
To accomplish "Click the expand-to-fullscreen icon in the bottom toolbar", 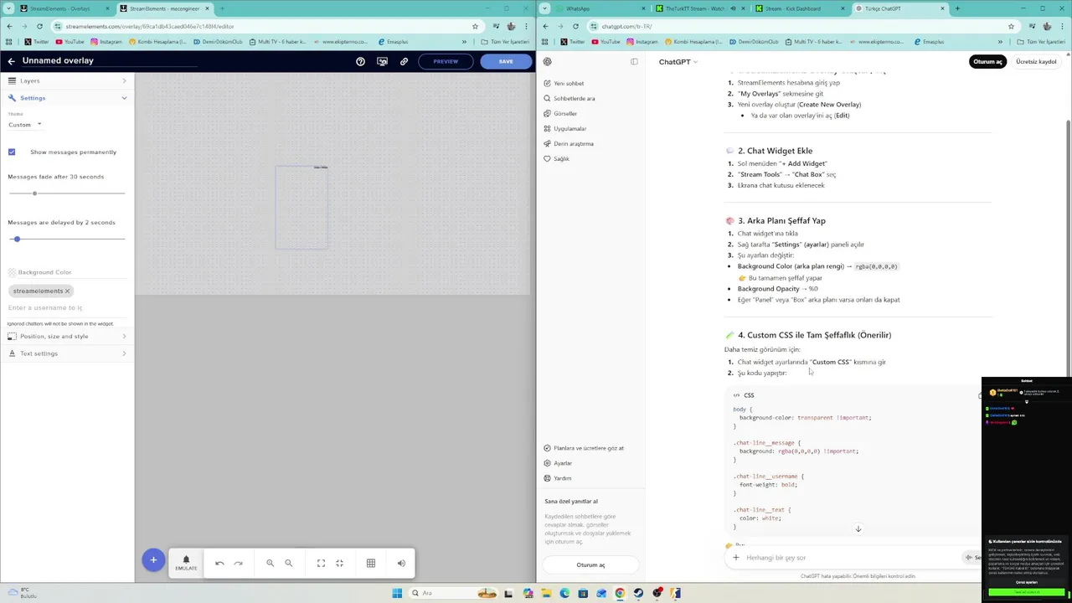I will [x=321, y=564].
